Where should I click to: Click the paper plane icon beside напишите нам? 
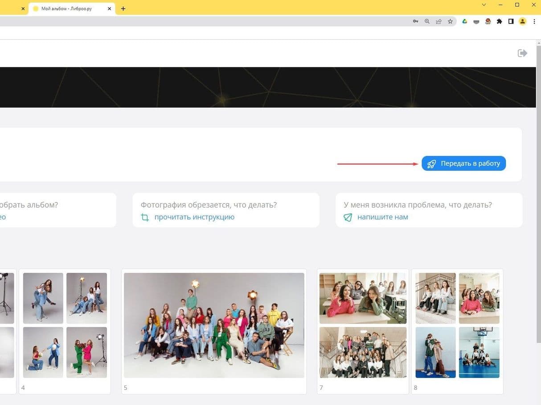pyautogui.click(x=348, y=218)
